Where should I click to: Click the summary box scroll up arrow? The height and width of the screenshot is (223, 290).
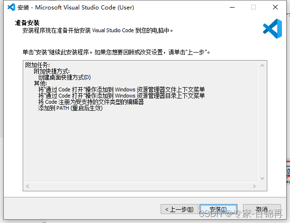pos(262,65)
